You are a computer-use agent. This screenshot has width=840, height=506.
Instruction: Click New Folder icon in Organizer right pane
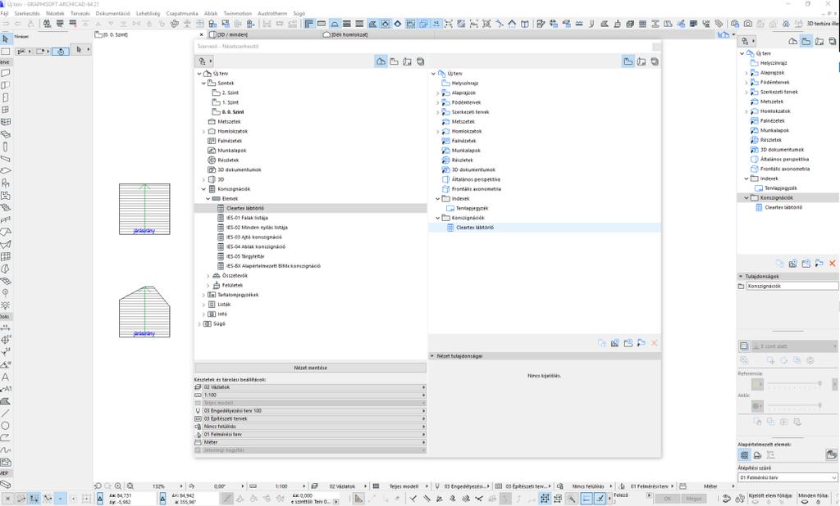pyautogui.click(x=628, y=343)
